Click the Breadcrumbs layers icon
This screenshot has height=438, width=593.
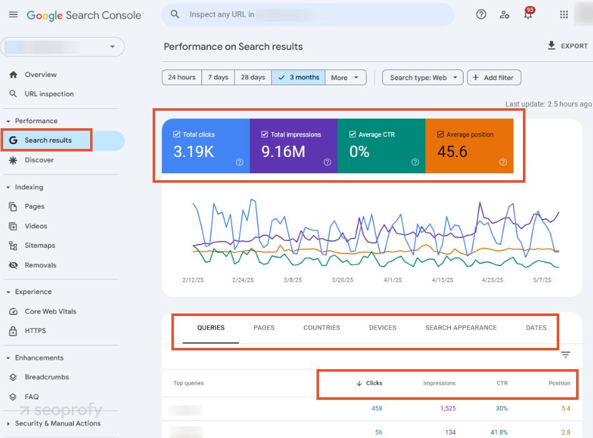(13, 377)
